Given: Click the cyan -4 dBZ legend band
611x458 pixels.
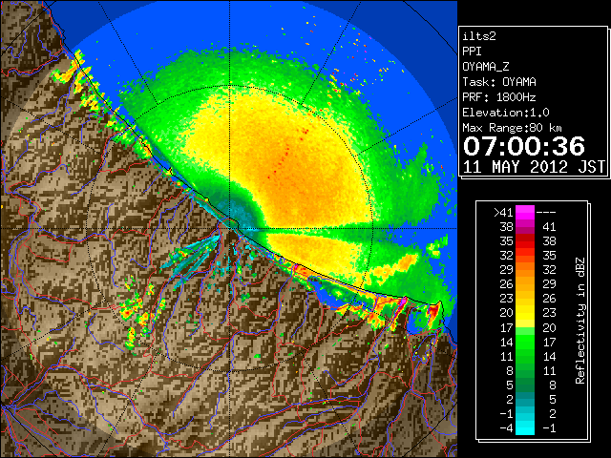Looking at the screenshot, I should click(524, 427).
